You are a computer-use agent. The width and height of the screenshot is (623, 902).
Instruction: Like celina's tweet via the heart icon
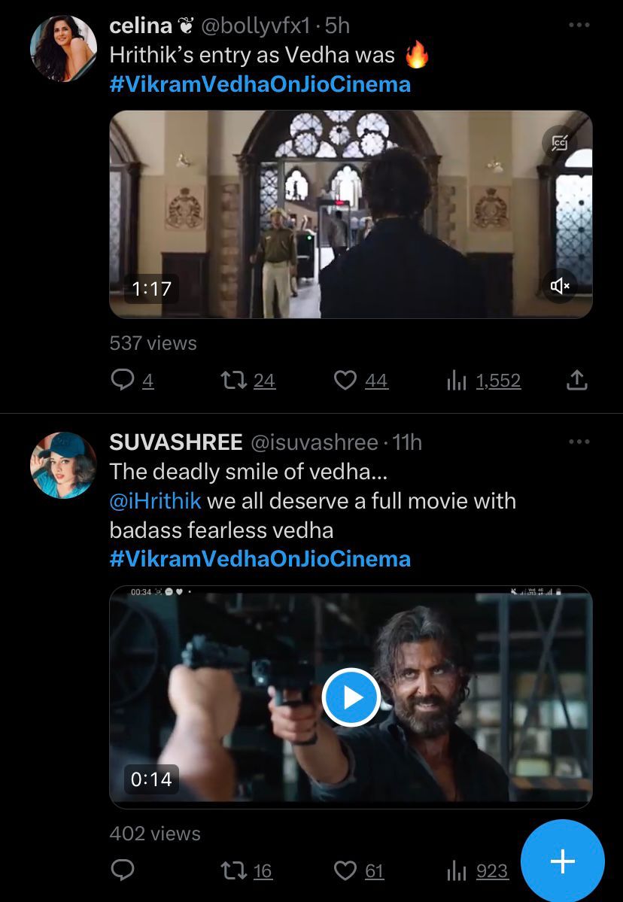click(x=345, y=381)
